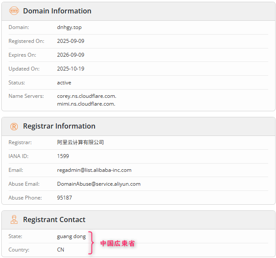Click the orange registrar ® icon
Screen dimensions: 276x258
point(14,126)
